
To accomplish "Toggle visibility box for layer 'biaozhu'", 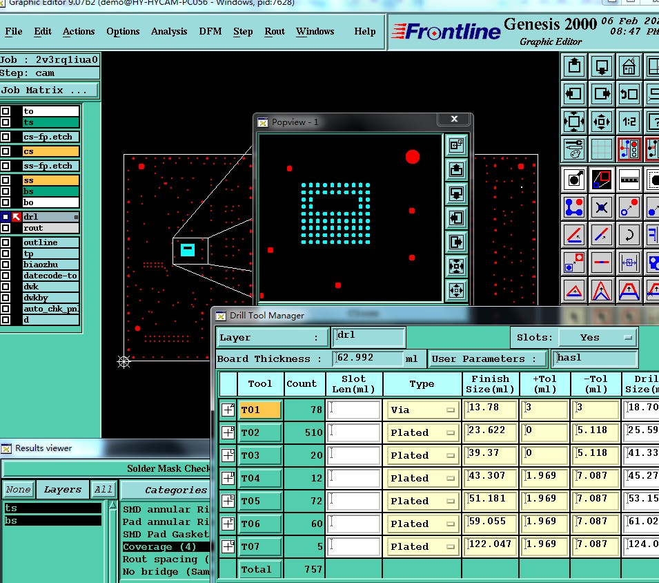I will [6, 265].
